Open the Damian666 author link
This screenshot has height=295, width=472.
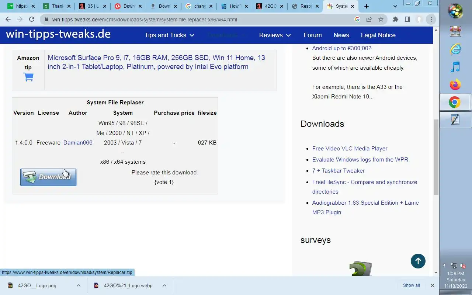coord(78,142)
